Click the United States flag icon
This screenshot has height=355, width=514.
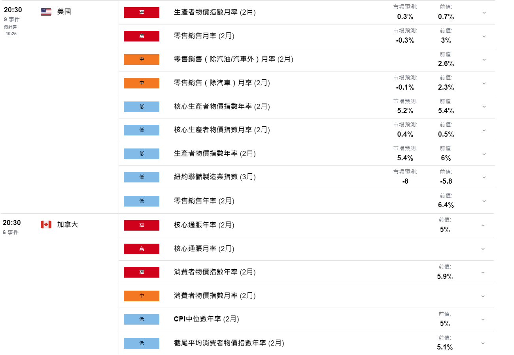pyautogui.click(x=46, y=12)
